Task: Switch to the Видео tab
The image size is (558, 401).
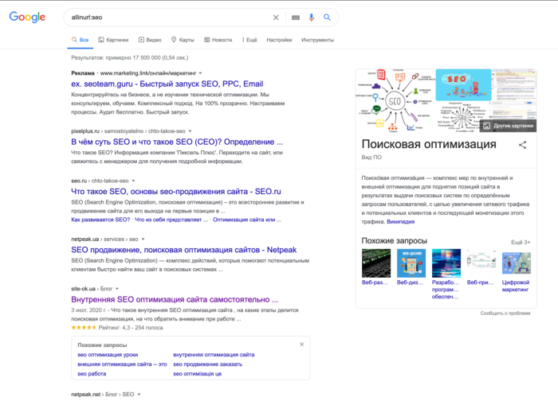Action: [x=150, y=40]
